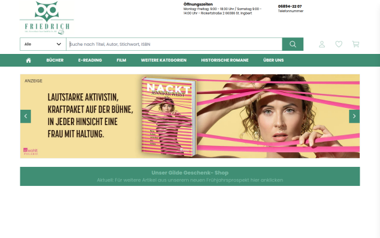Click the Frühjahrsprospekt line in banner
The height and width of the screenshot is (238, 380).
[190, 180]
